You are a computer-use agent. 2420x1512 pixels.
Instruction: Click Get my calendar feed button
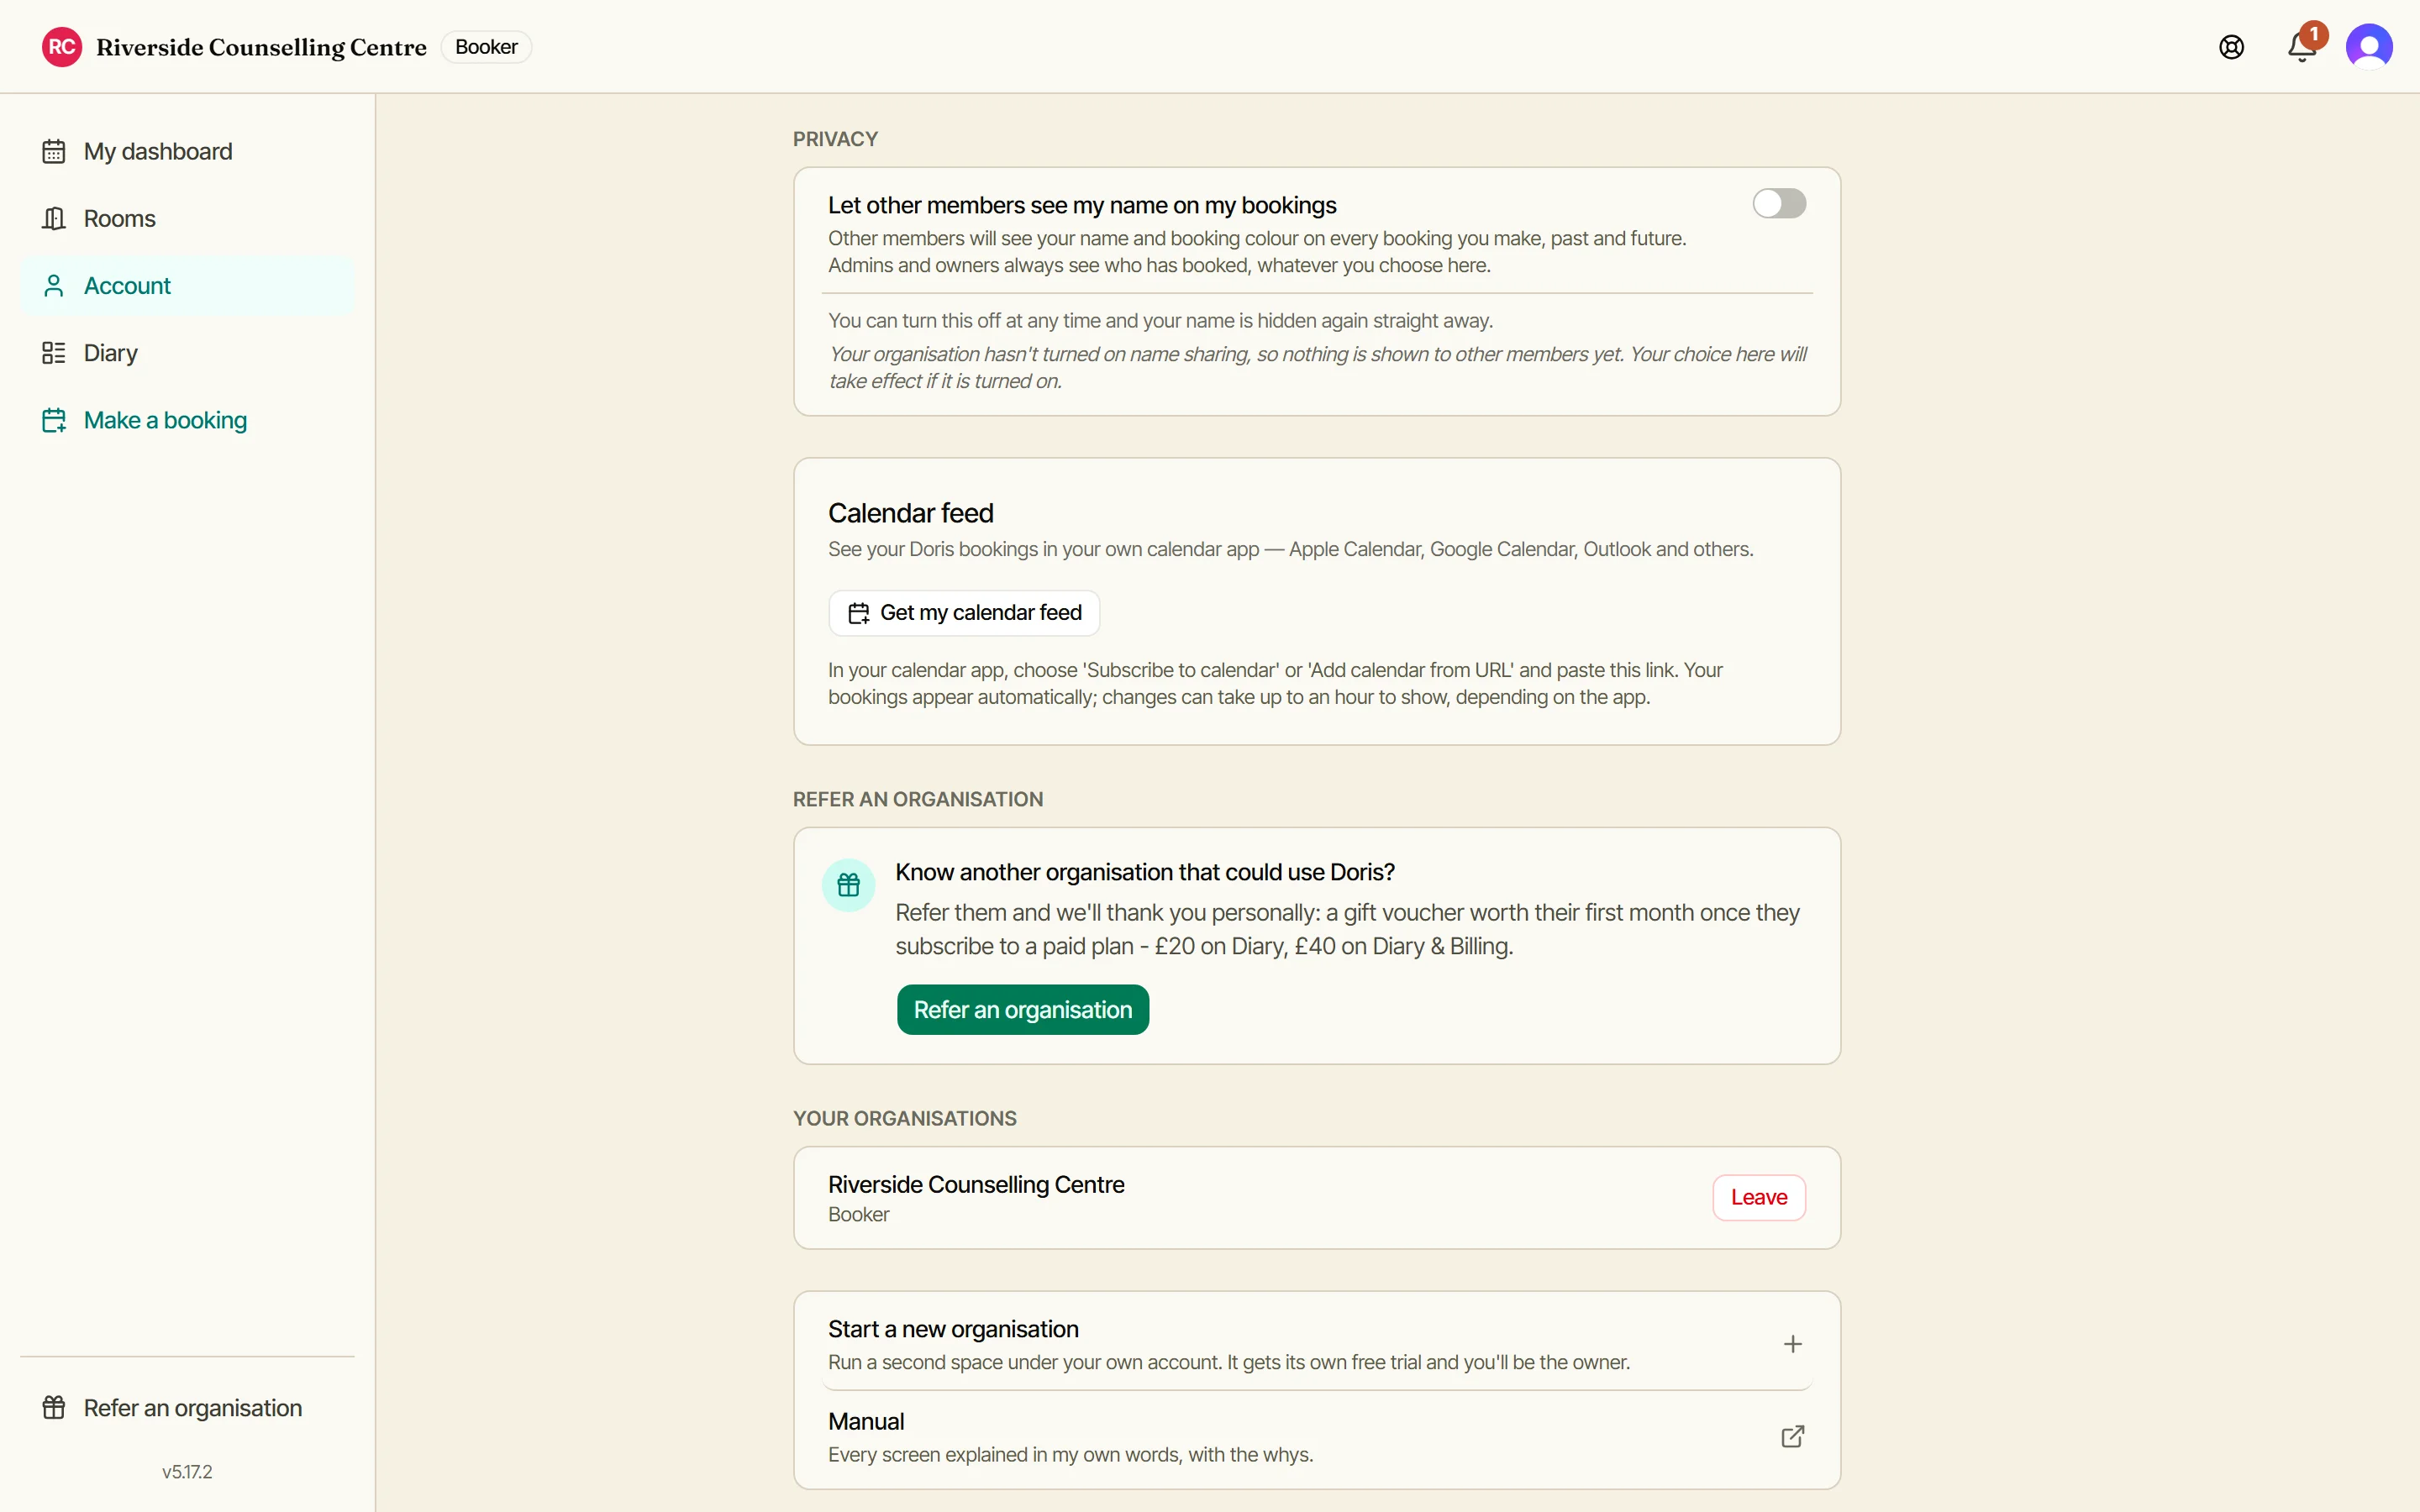(964, 613)
